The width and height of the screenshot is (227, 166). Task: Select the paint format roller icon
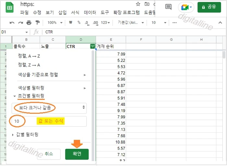point(38,23)
